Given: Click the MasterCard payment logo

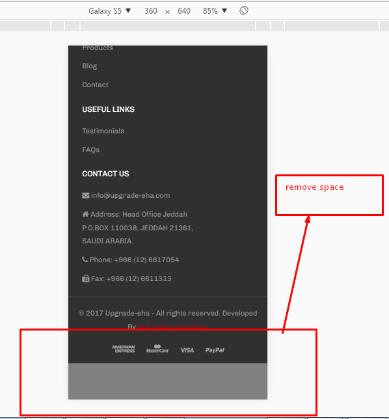Looking at the screenshot, I should point(157,349).
